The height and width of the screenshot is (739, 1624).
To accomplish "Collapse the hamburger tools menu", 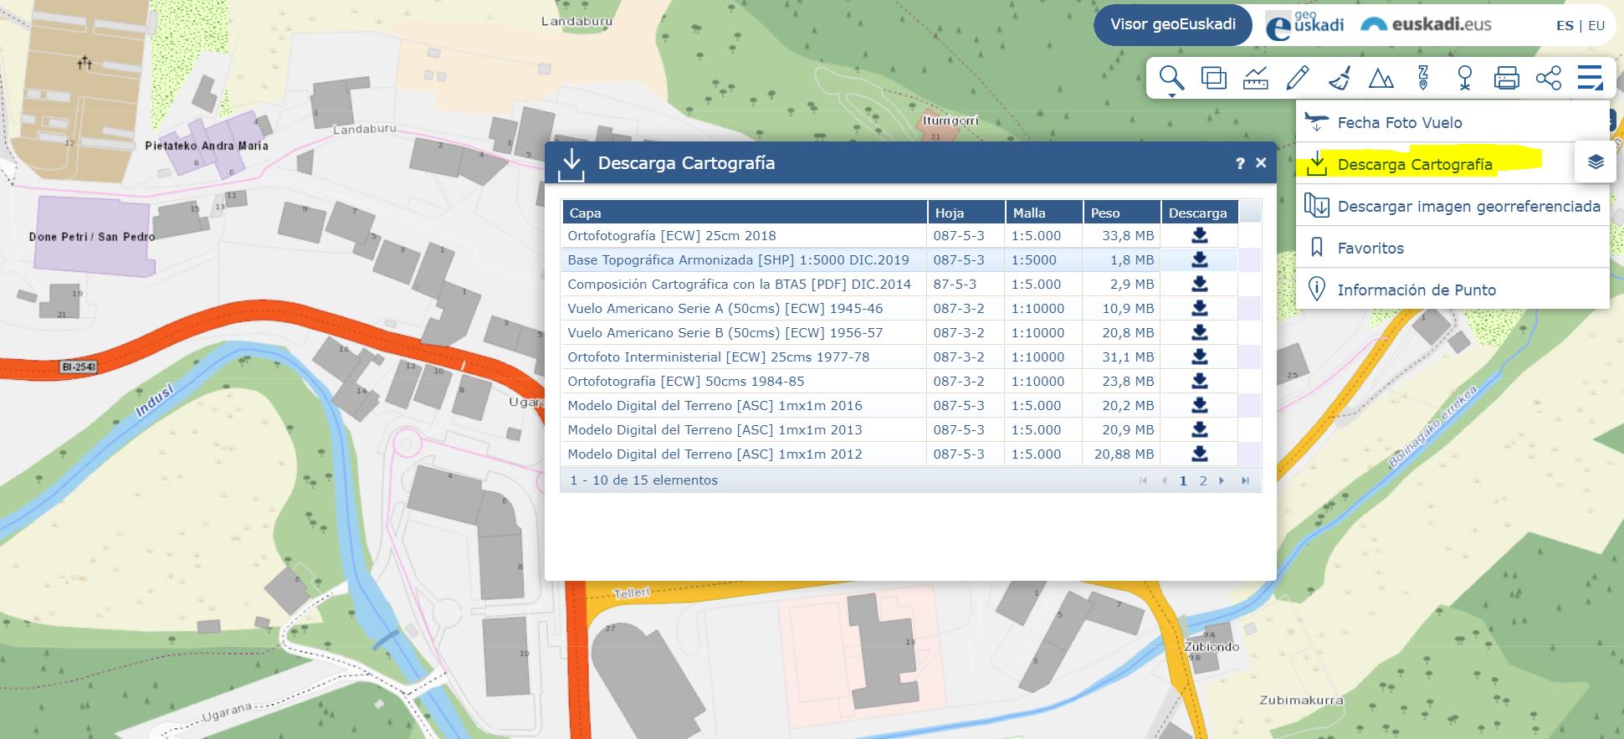I will [1589, 78].
